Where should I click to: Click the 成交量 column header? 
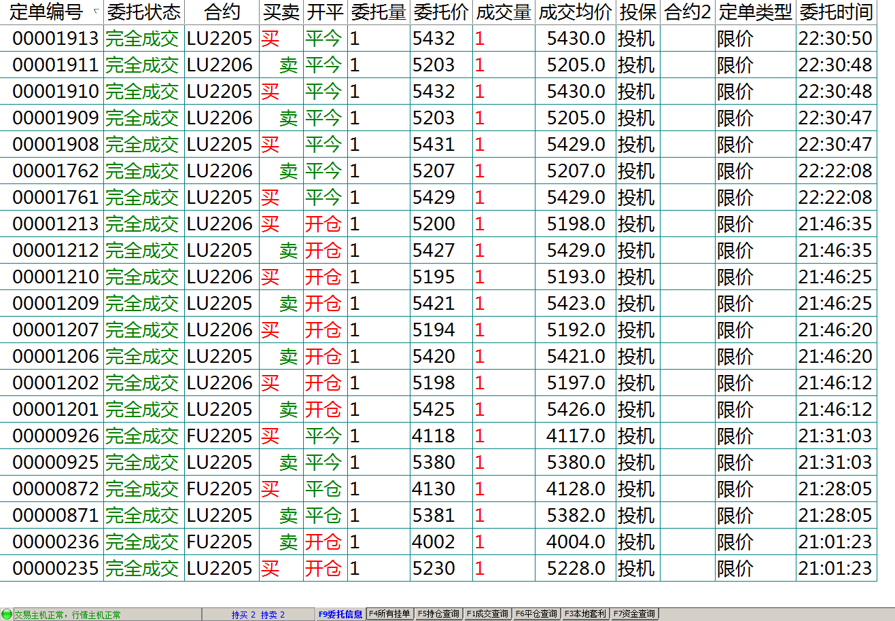pyautogui.click(x=504, y=12)
